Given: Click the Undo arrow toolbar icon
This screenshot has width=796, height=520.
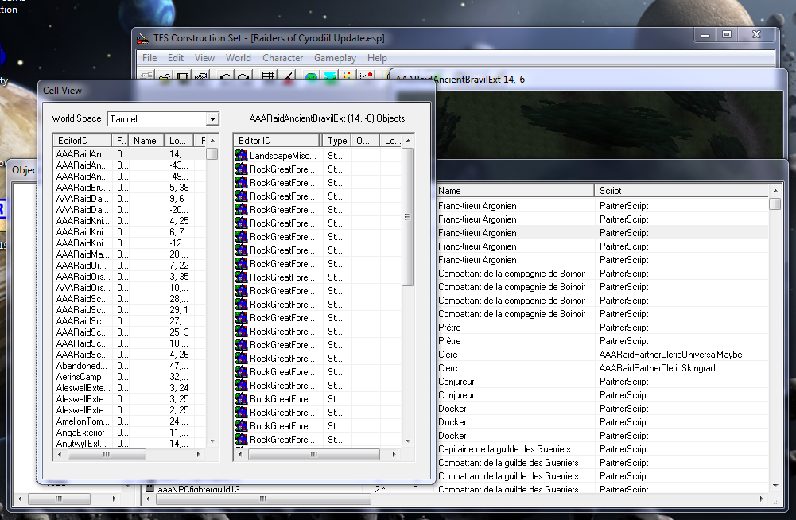Looking at the screenshot, I should click(x=225, y=76).
